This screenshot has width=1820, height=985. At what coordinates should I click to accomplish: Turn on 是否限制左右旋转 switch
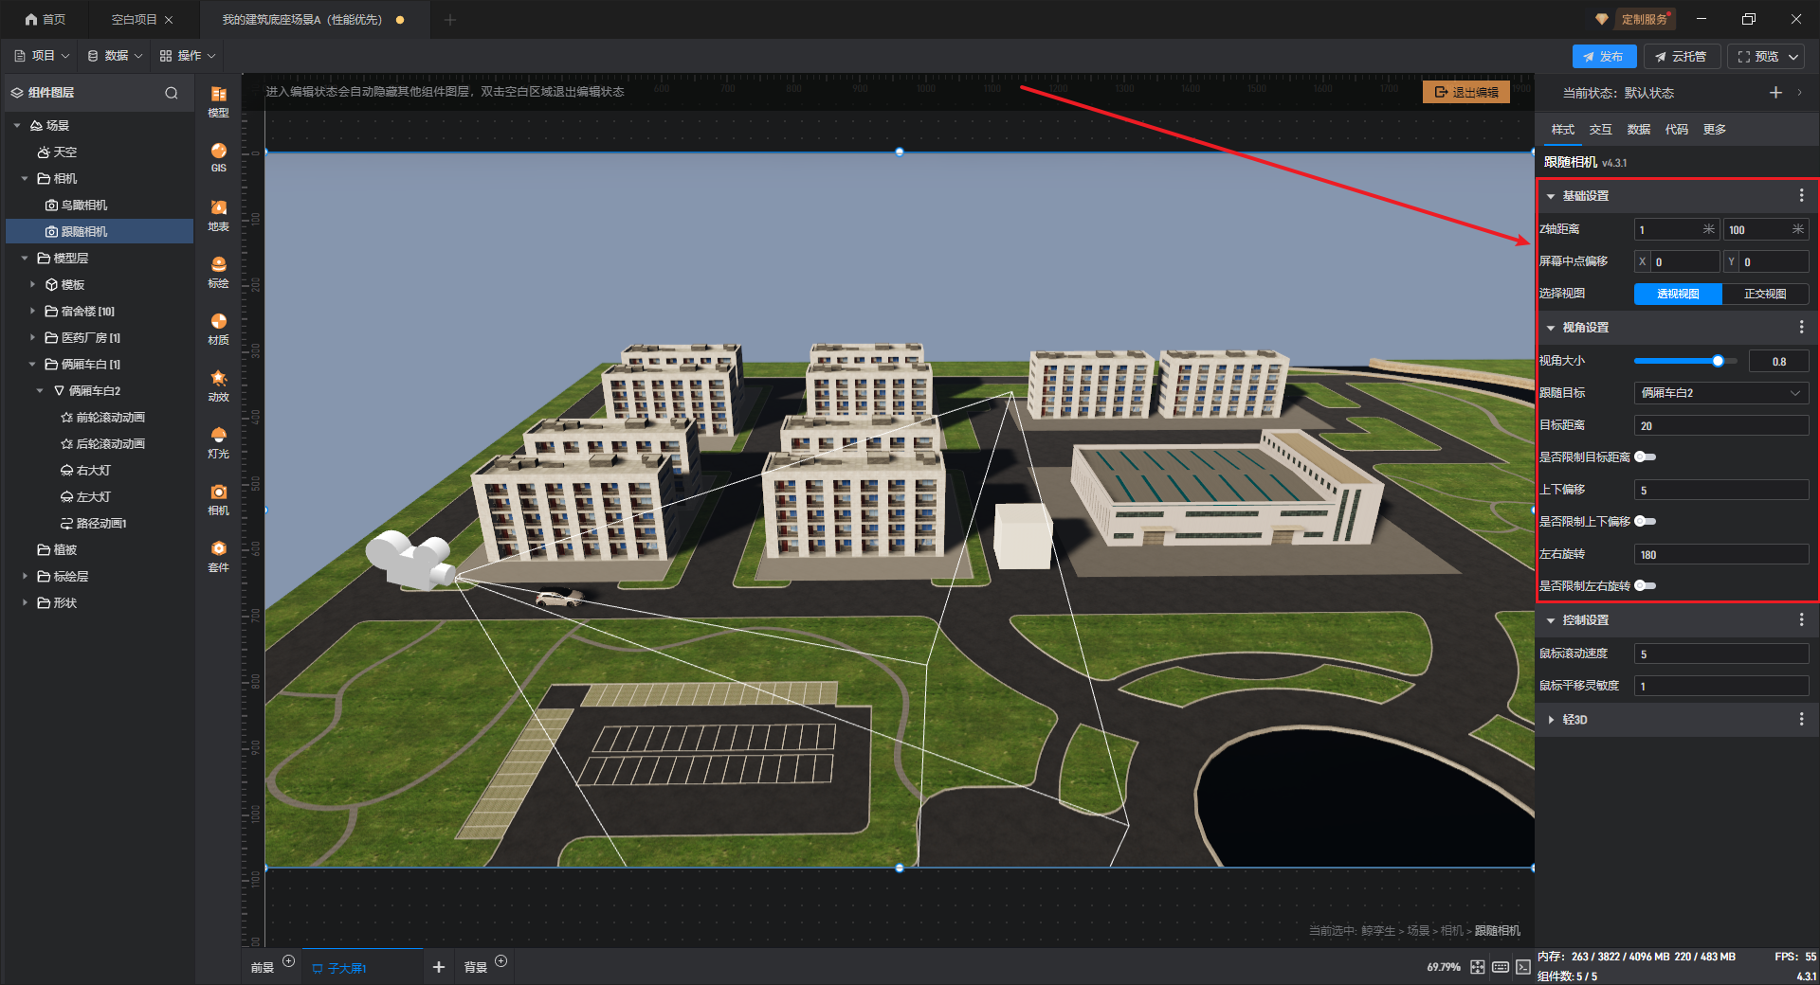(1646, 586)
